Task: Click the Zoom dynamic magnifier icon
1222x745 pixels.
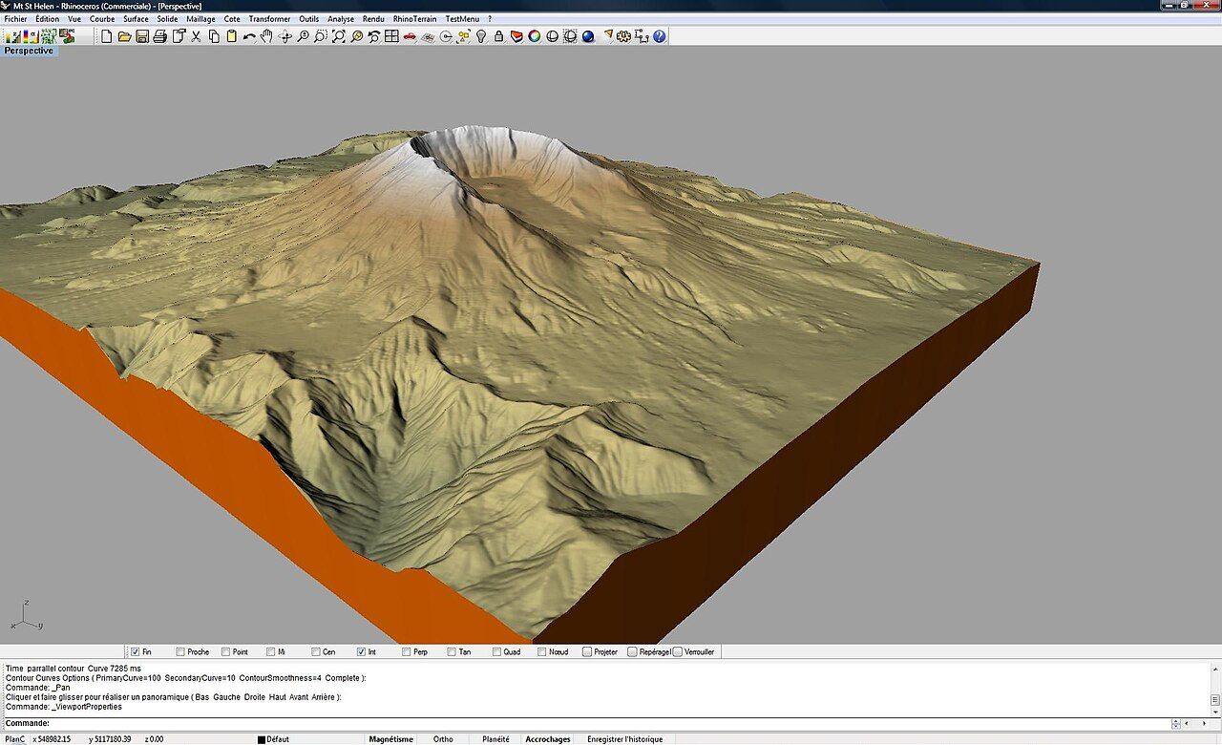Action: [x=303, y=36]
